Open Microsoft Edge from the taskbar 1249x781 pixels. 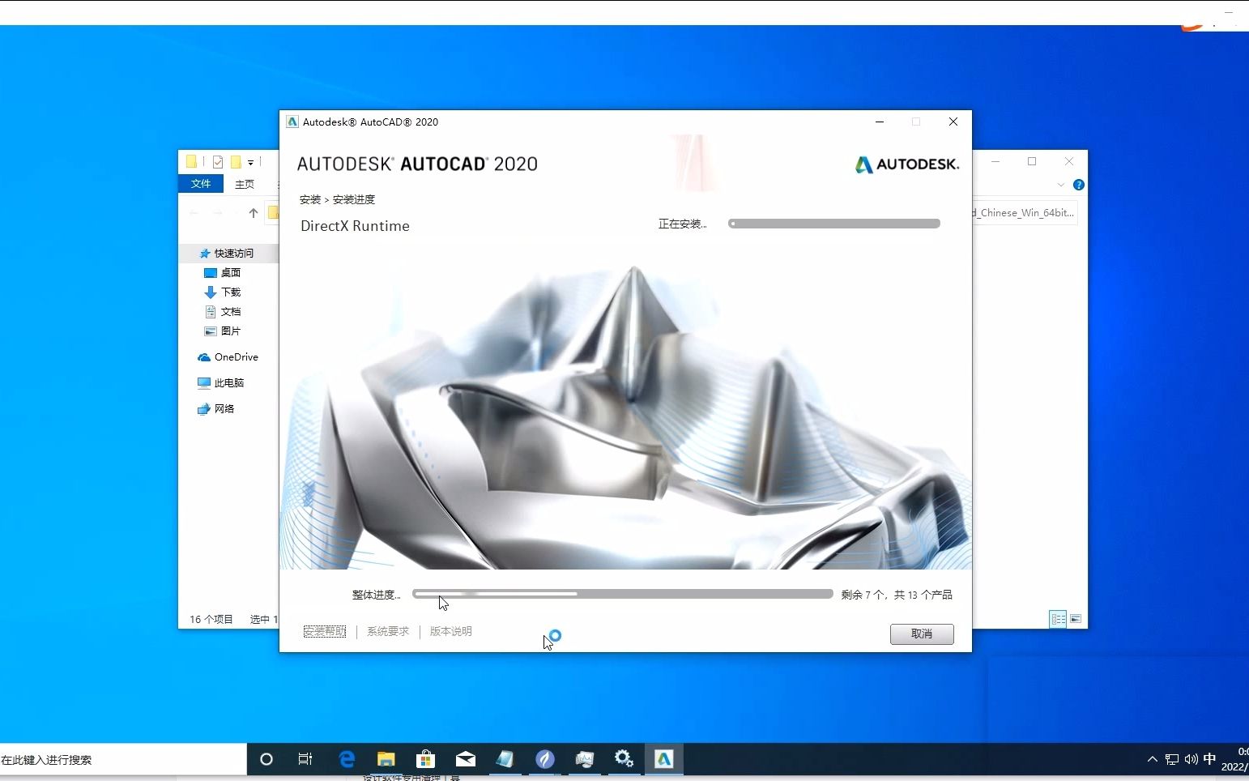346,759
